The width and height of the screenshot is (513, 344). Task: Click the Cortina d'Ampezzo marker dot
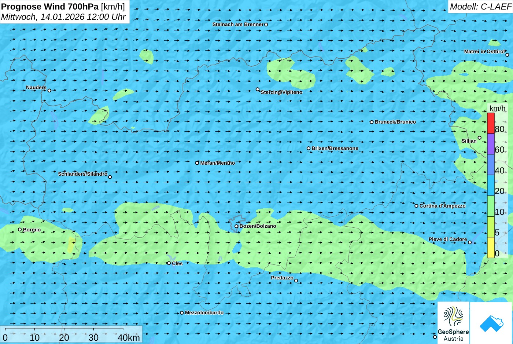point(416,206)
